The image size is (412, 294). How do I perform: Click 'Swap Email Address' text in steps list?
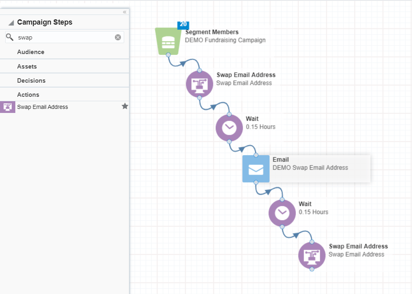(43, 107)
